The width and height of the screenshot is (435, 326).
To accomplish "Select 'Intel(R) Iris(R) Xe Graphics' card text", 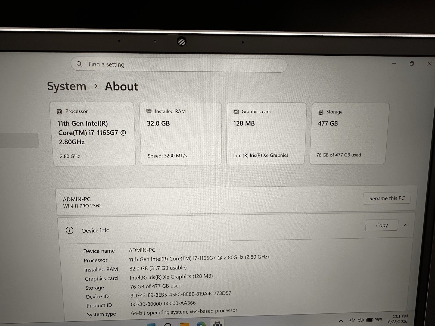I will pos(260,155).
